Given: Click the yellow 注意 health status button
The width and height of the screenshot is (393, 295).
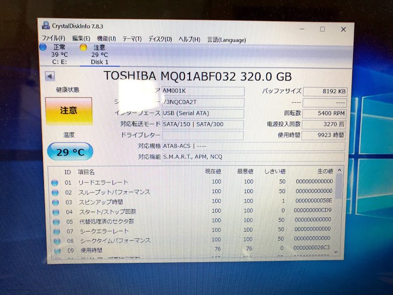Looking at the screenshot, I should [68, 111].
